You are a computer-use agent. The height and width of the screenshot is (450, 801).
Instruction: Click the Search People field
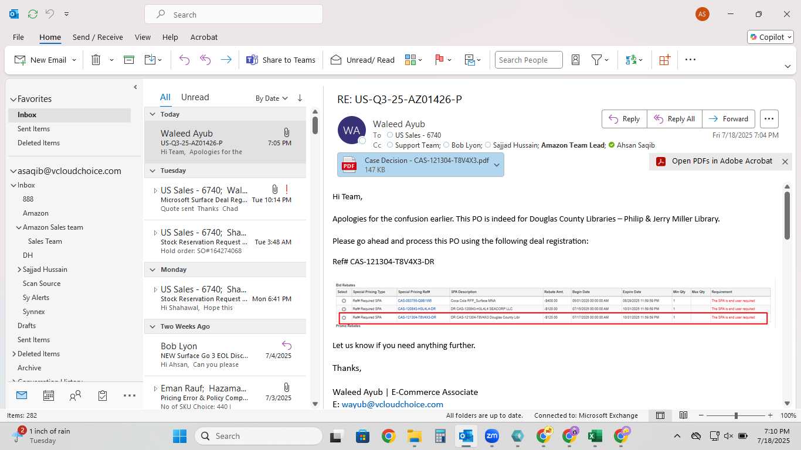(x=529, y=60)
